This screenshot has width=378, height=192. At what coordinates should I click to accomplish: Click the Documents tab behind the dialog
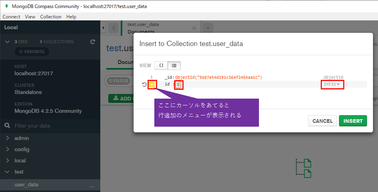(125, 62)
